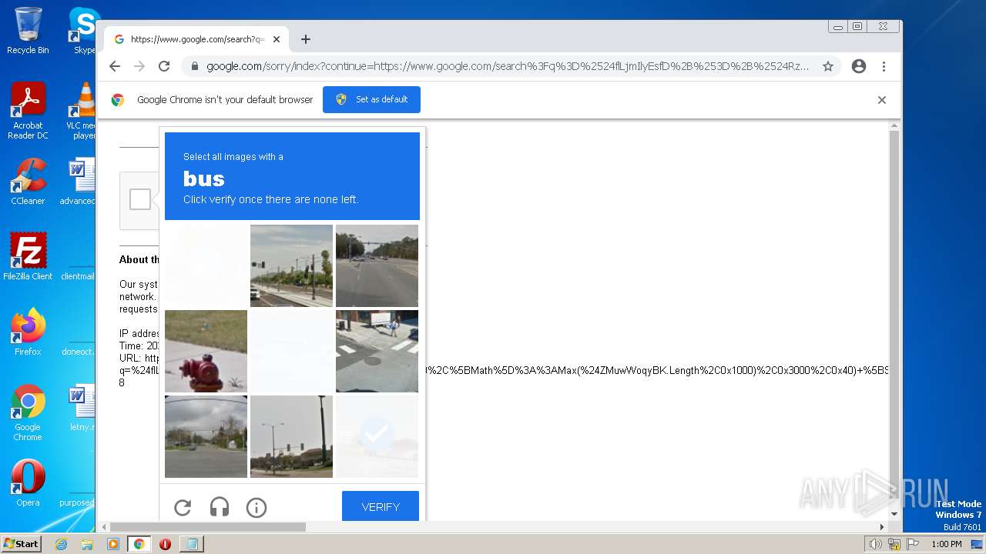Screen dimensions: 986x554
Task: Open the Chrome profile avatar menu
Action: tap(859, 66)
